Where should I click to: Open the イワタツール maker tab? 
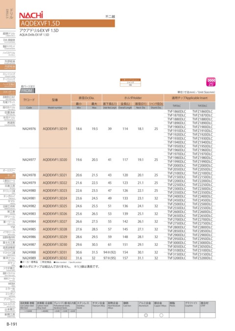(x=8, y=233)
